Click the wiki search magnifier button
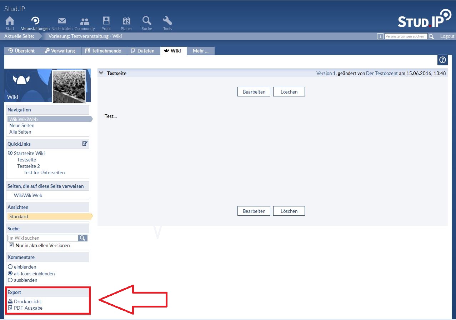 (x=83, y=238)
